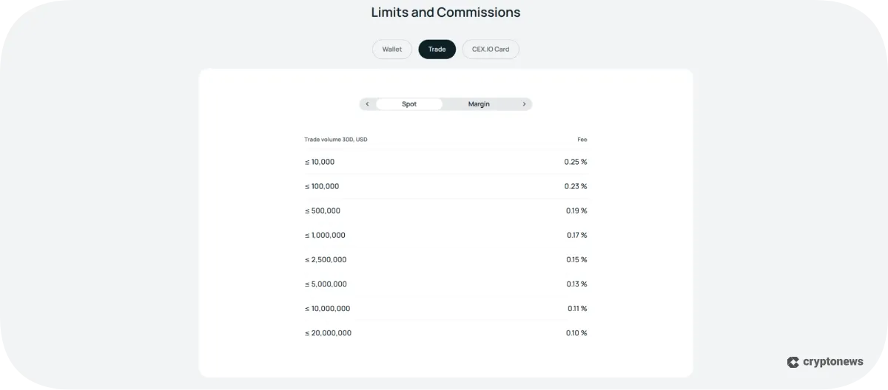Click the ≤ 500,000 volume tier

323,211
